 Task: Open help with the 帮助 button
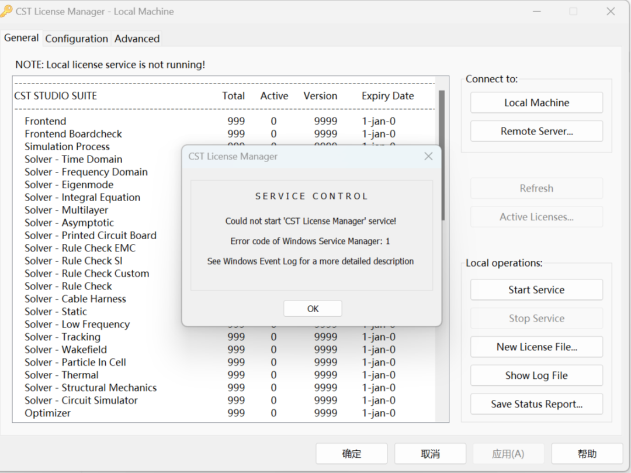pyautogui.click(x=587, y=454)
